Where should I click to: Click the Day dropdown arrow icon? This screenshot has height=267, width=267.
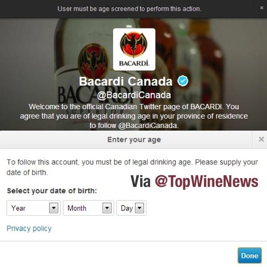click(139, 208)
